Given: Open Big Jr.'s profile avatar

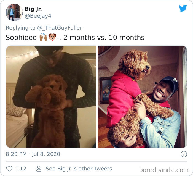Looking at the screenshot, I should (14, 12).
